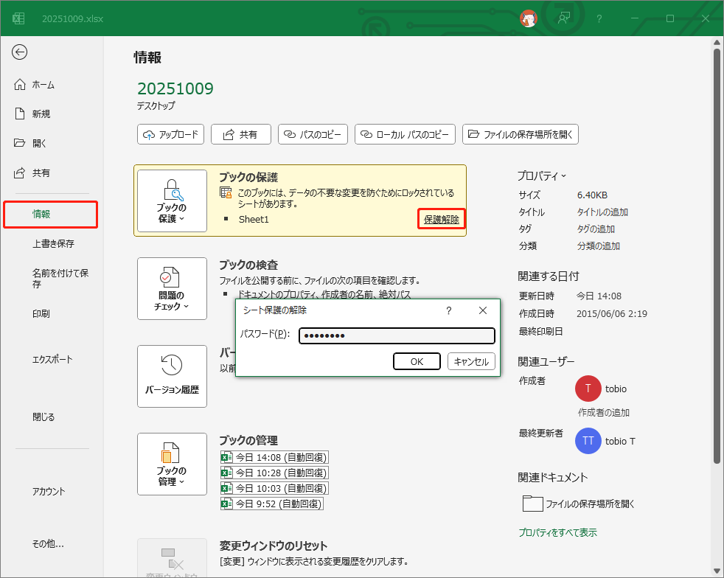Expand the ブックの保護 dropdown button
This screenshot has height=578, width=724.
[x=172, y=201]
